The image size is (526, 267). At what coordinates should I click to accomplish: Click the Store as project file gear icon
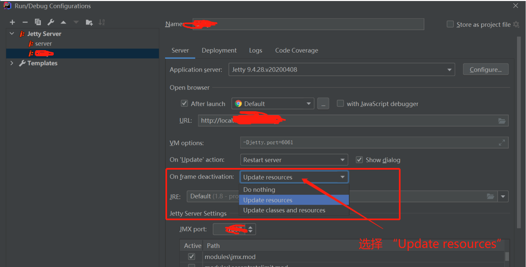pos(516,24)
